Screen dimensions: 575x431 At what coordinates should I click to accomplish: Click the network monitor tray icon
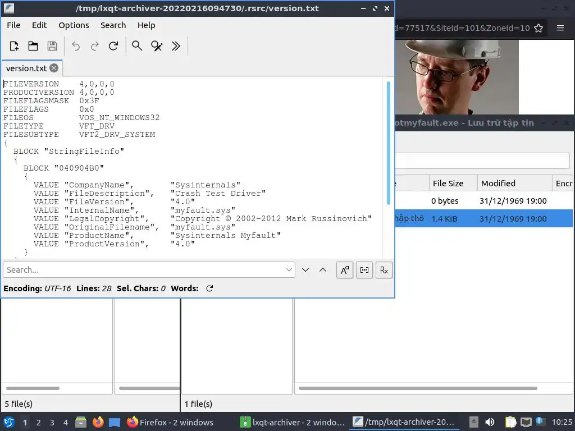click(x=526, y=422)
